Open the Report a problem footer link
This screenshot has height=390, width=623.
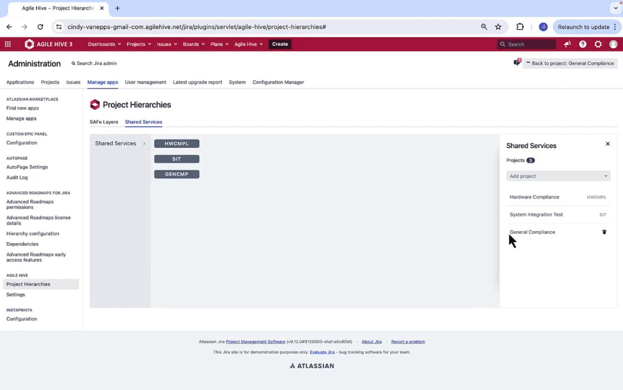point(408,342)
